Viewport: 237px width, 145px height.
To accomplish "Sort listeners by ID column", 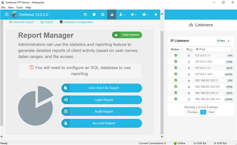I will 190,49.
